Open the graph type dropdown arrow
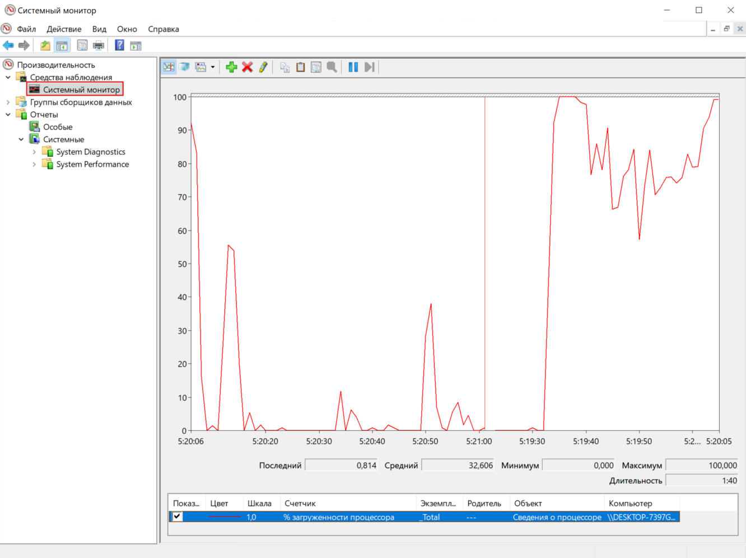The height and width of the screenshot is (558, 746). tap(213, 68)
